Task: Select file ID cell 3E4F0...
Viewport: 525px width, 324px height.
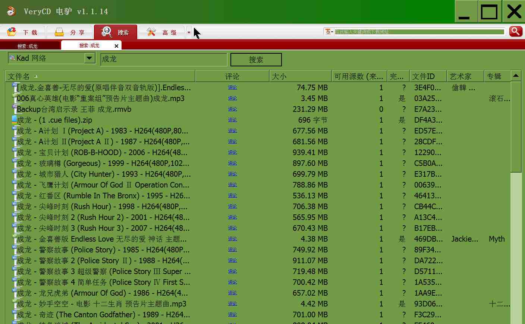Action: coord(428,88)
